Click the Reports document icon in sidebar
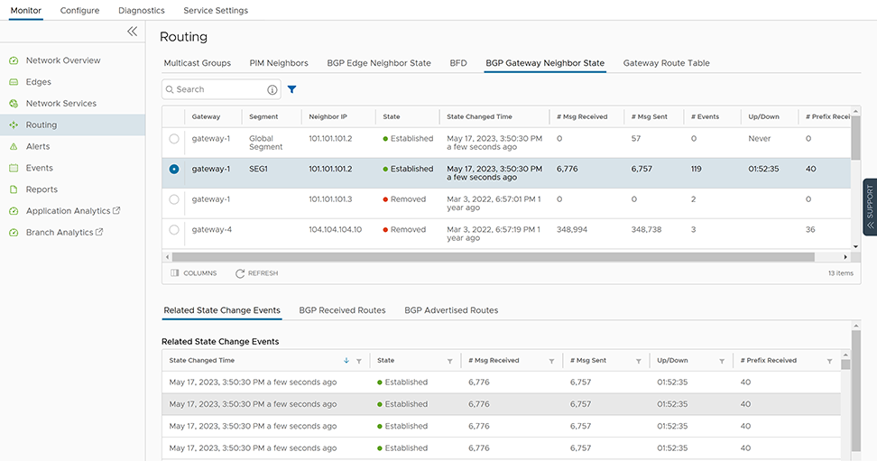Viewport: 877px width, 461px height. pos(14,189)
